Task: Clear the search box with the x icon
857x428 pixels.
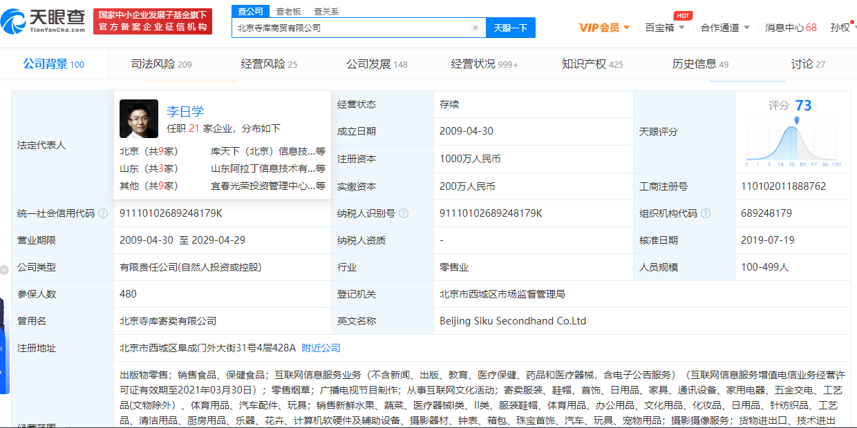Action: click(475, 28)
